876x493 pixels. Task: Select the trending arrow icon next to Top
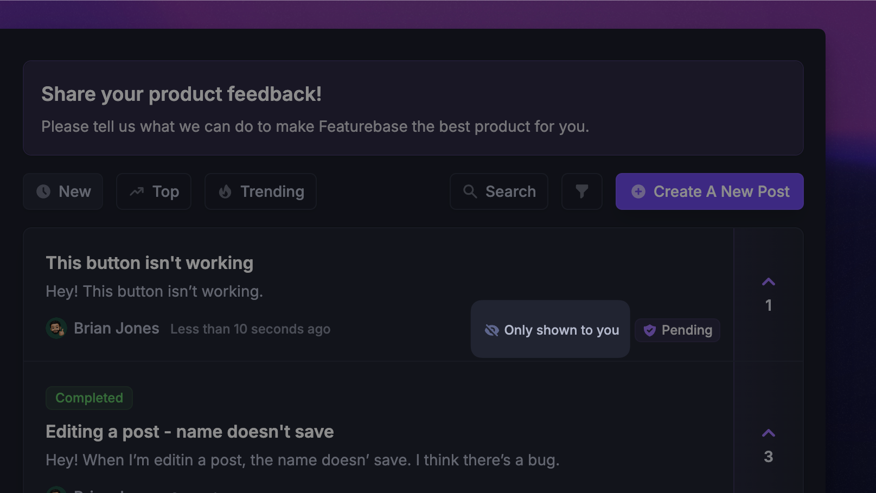136,191
